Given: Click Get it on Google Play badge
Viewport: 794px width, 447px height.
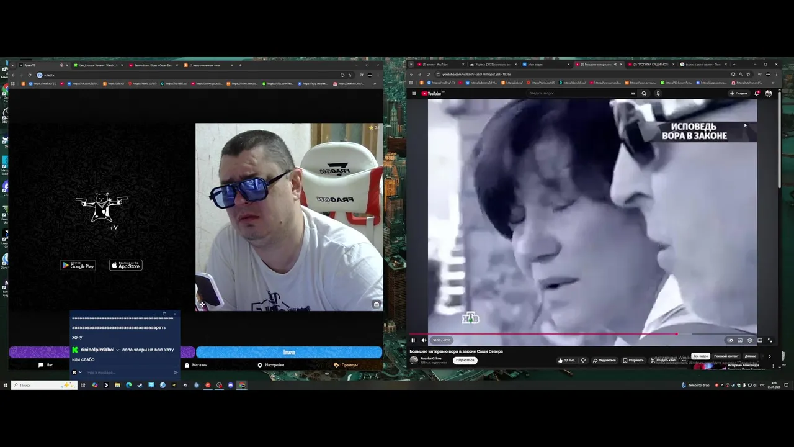Looking at the screenshot, I should [x=78, y=266].
